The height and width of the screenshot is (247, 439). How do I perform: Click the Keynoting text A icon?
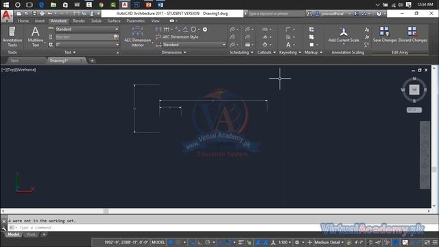coord(288,45)
